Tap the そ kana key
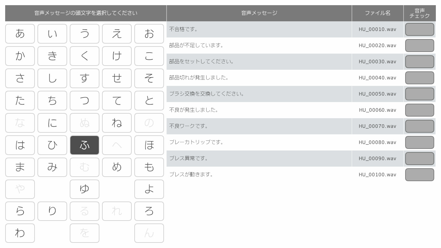Screen dimensions: 441x248 pyautogui.click(x=149, y=78)
